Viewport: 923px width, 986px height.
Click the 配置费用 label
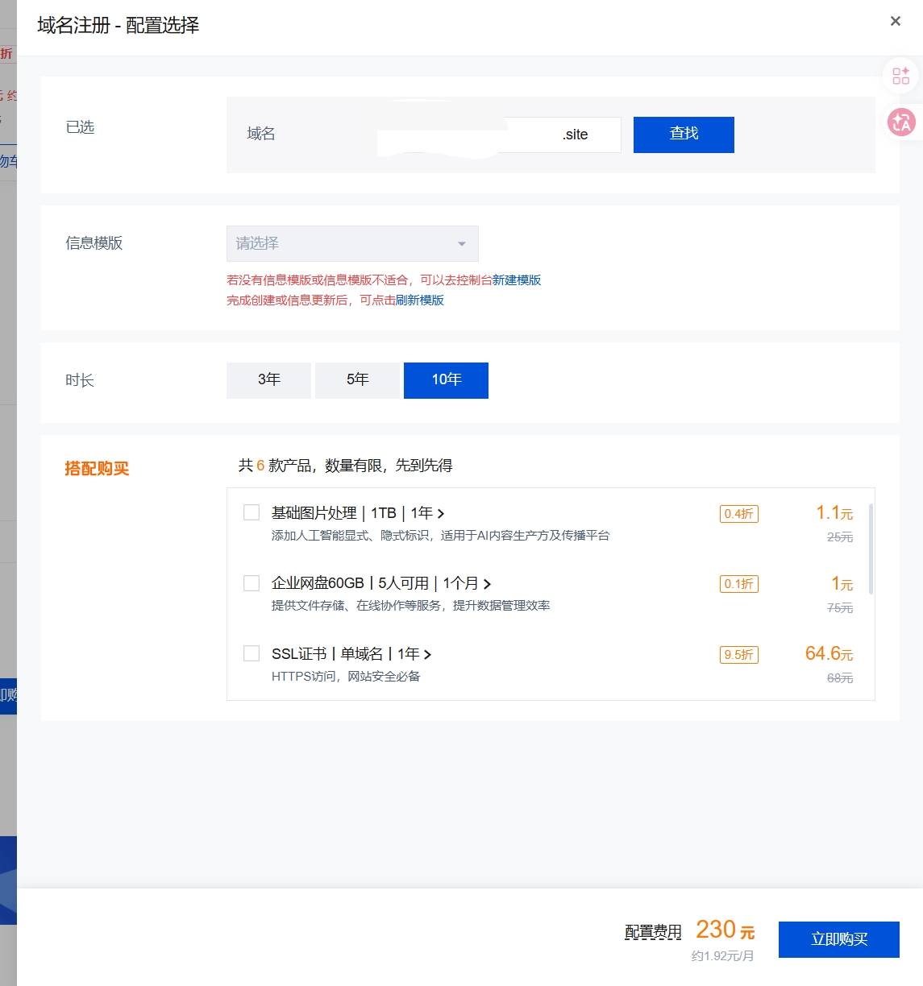tap(653, 932)
